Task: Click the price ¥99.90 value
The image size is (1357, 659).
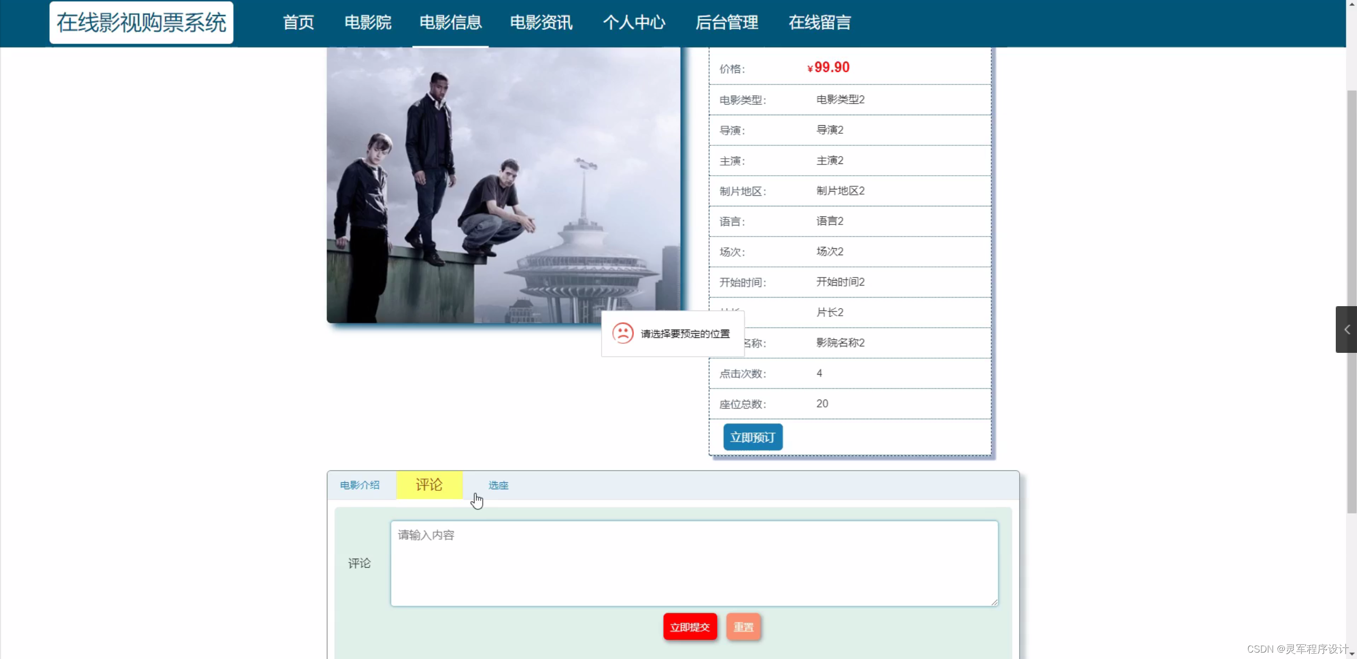Action: [x=828, y=67]
